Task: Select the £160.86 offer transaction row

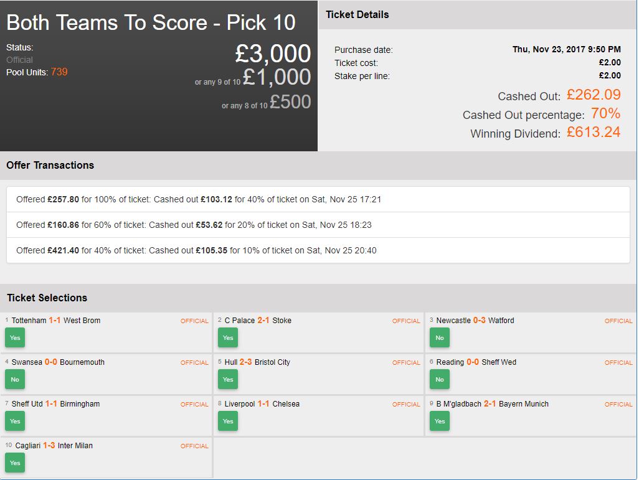Action: click(318, 225)
